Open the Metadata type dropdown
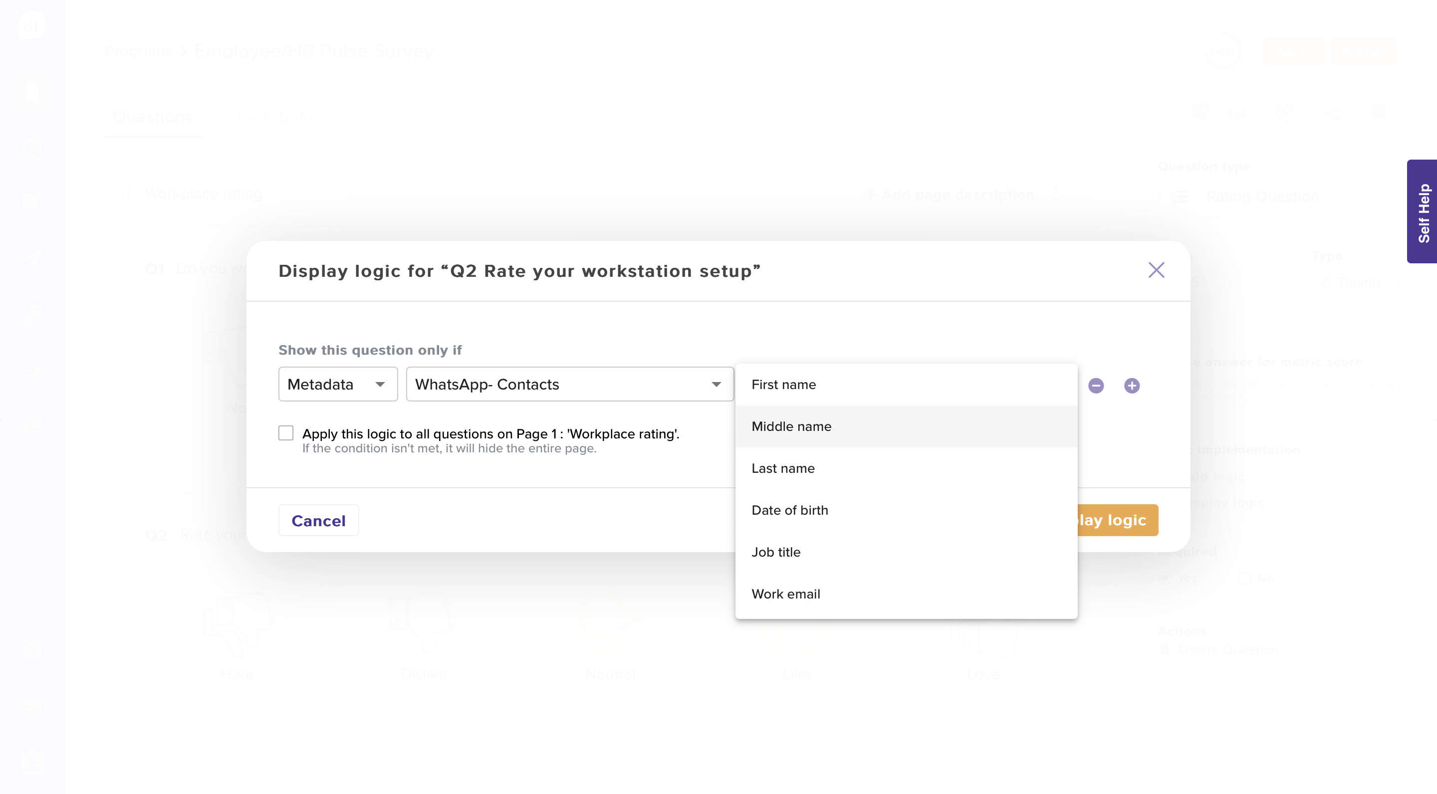1437x794 pixels. click(337, 384)
